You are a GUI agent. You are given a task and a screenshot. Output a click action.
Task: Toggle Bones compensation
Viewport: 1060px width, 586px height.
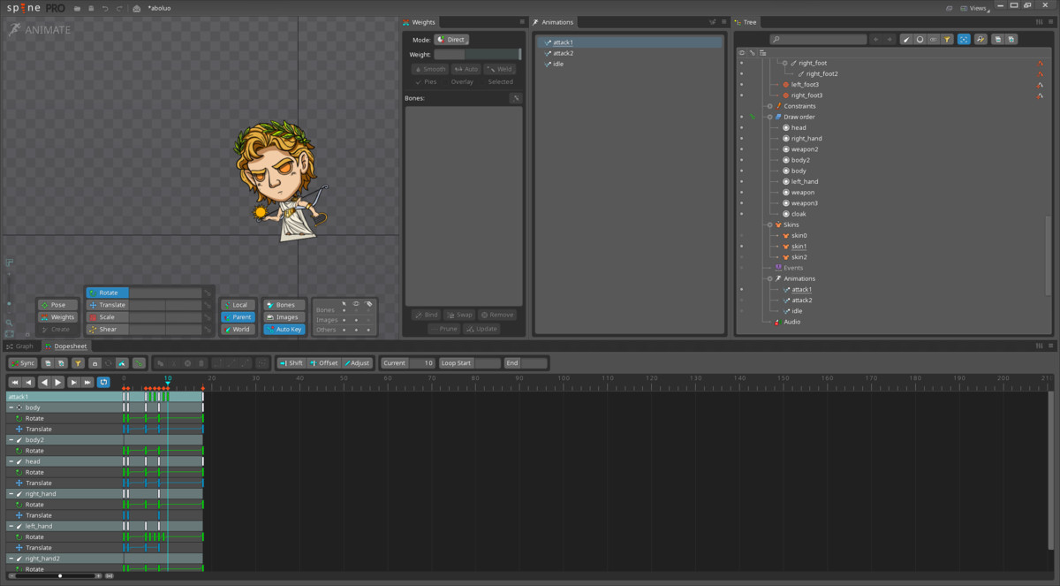pyautogui.click(x=284, y=305)
